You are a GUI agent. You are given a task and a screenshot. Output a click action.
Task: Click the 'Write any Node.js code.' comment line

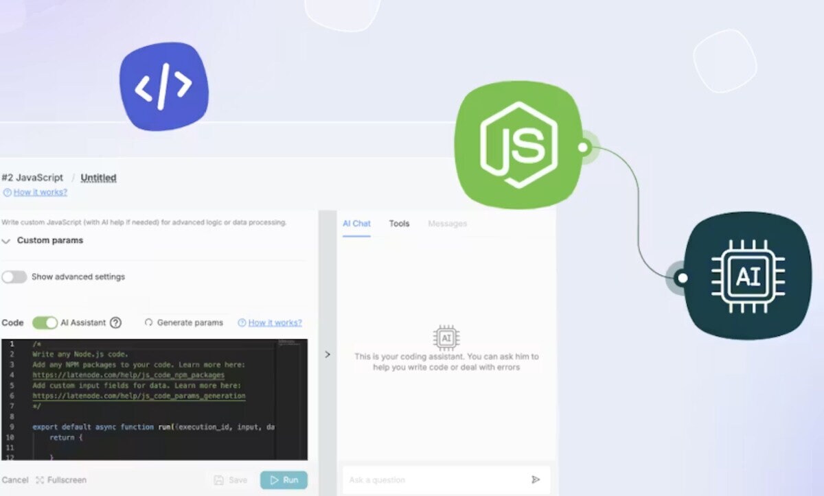80,355
